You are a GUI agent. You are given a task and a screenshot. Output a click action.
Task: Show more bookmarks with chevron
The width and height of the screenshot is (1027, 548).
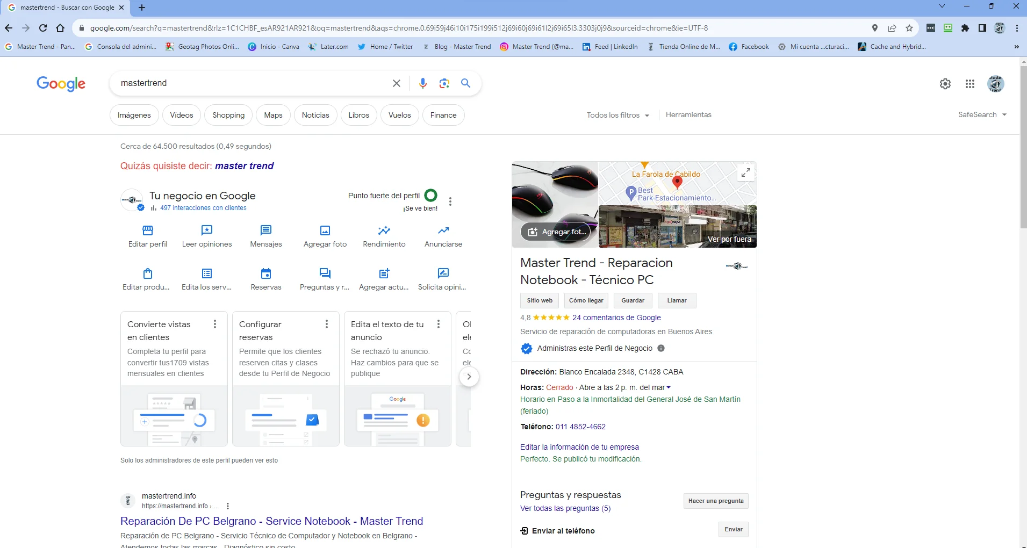[1017, 47]
